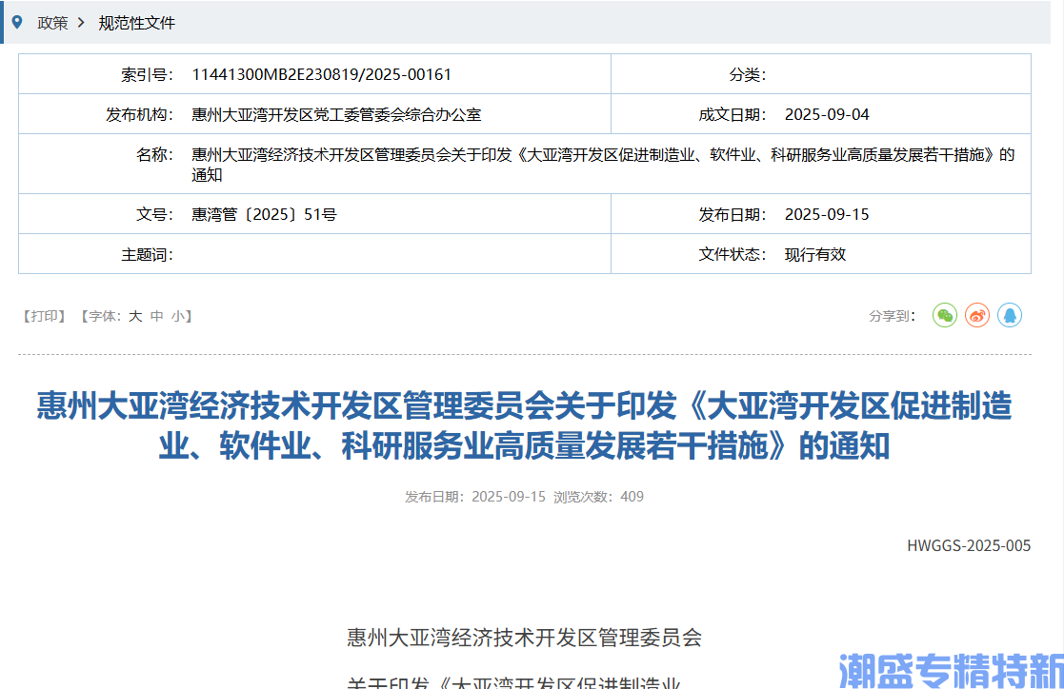Click the index number 11441300MB2E230819/2025-00161
Image resolution: width=1064 pixels, height=689 pixels.
tap(321, 74)
